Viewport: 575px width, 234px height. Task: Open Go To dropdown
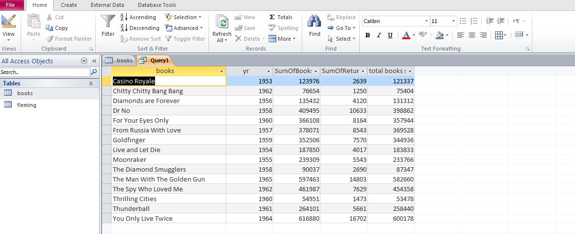point(354,28)
